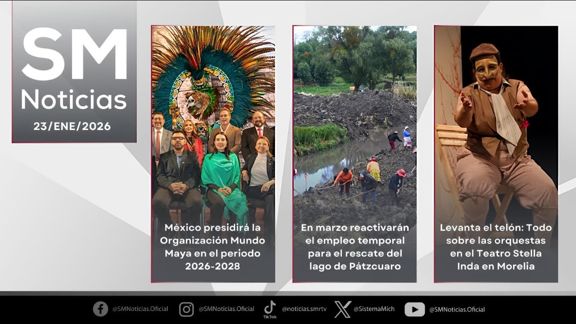Click the X logo icon
The width and height of the screenshot is (576, 324).
pyautogui.click(x=343, y=309)
